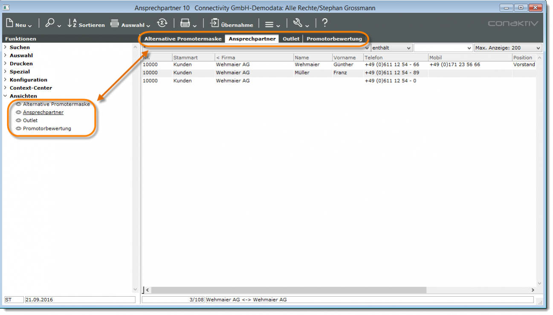Expand the Suchen tree node
Screen dimensions: 553x315
pos(5,47)
